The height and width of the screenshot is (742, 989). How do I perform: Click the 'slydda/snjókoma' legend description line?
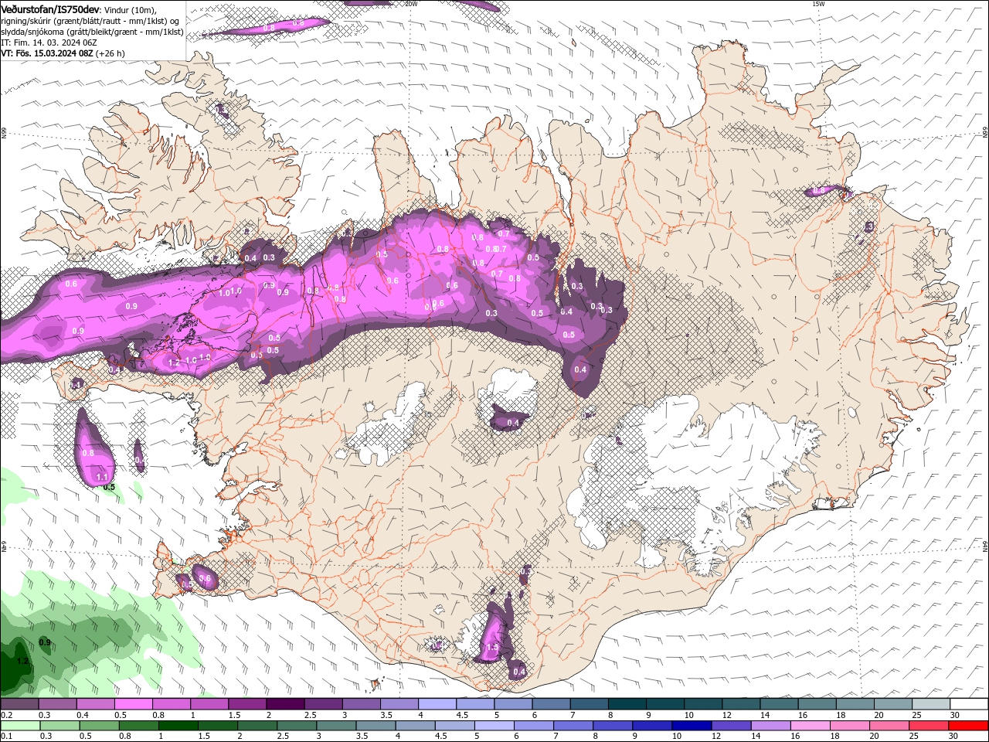click(92, 32)
